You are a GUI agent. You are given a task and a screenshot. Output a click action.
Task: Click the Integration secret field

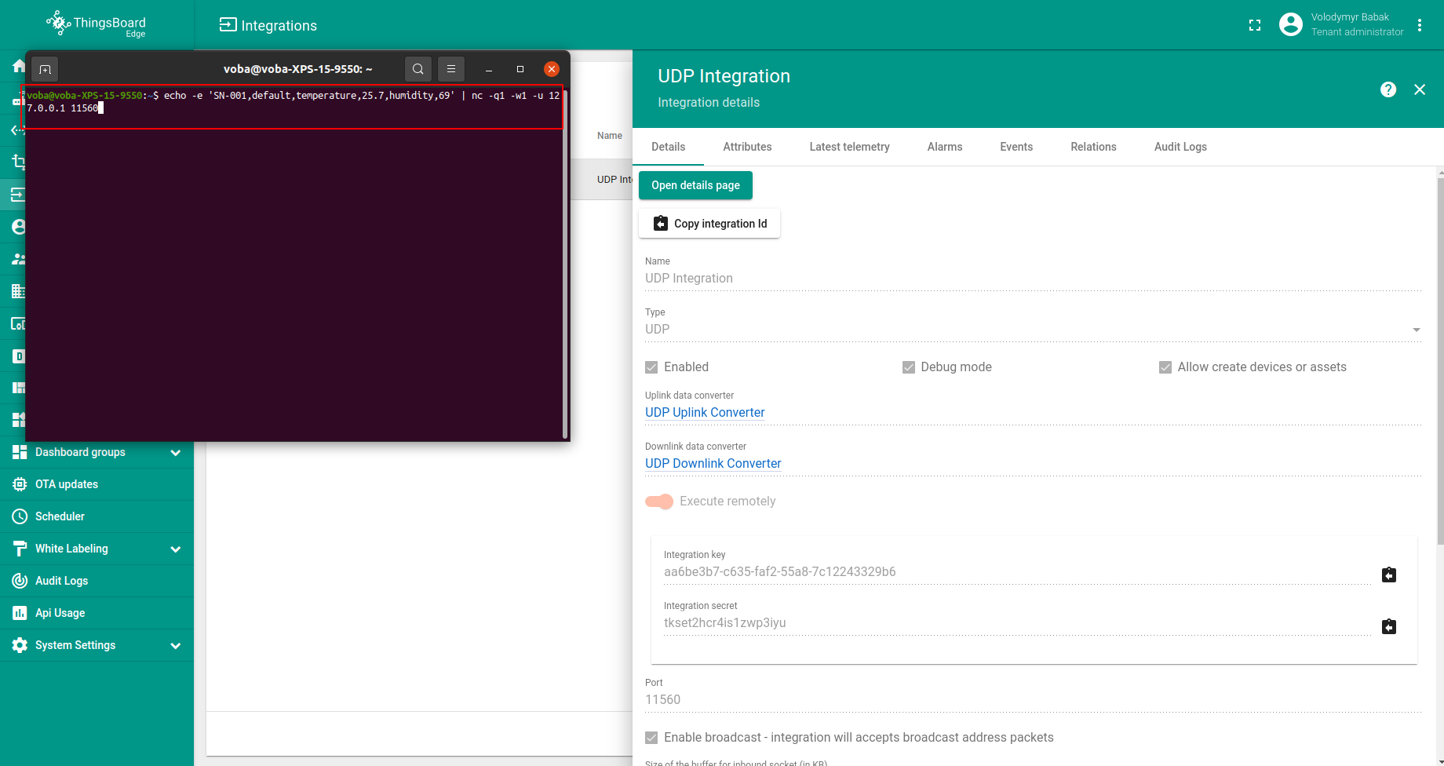(1017, 623)
